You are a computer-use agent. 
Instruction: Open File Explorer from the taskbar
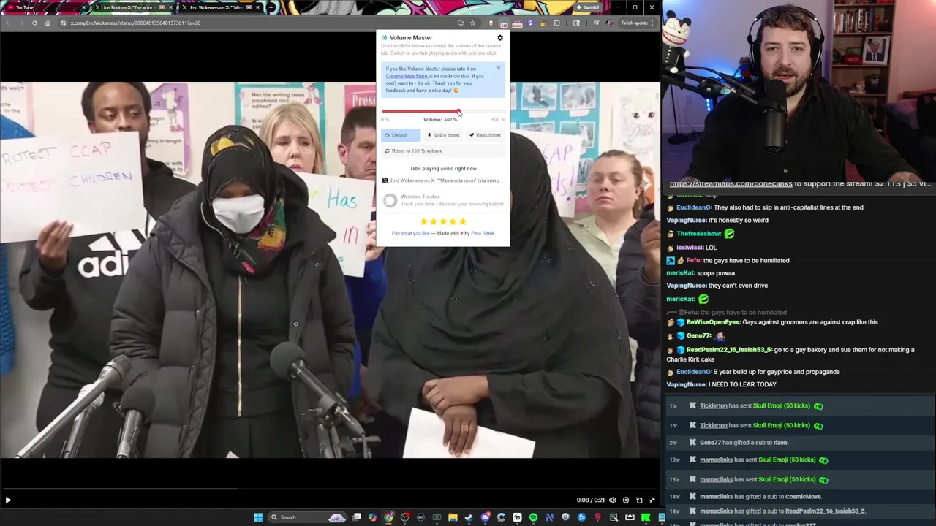[x=453, y=517]
